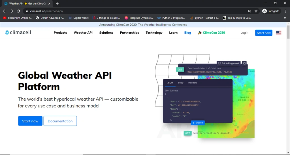Open the Partnerships menu
290x155 pixels.
click(x=129, y=33)
